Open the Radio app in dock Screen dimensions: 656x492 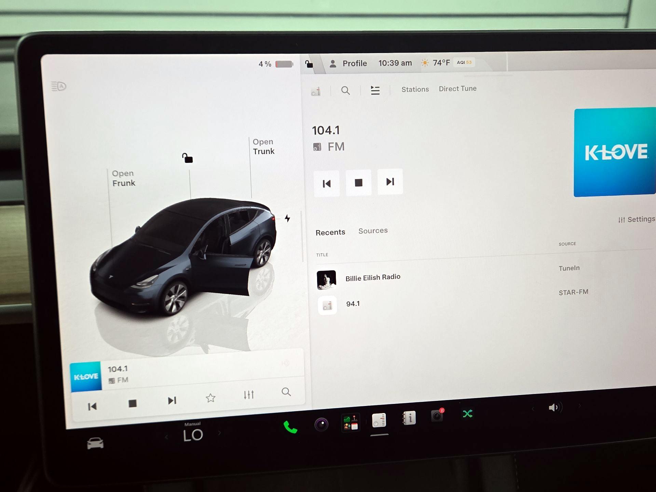click(379, 420)
